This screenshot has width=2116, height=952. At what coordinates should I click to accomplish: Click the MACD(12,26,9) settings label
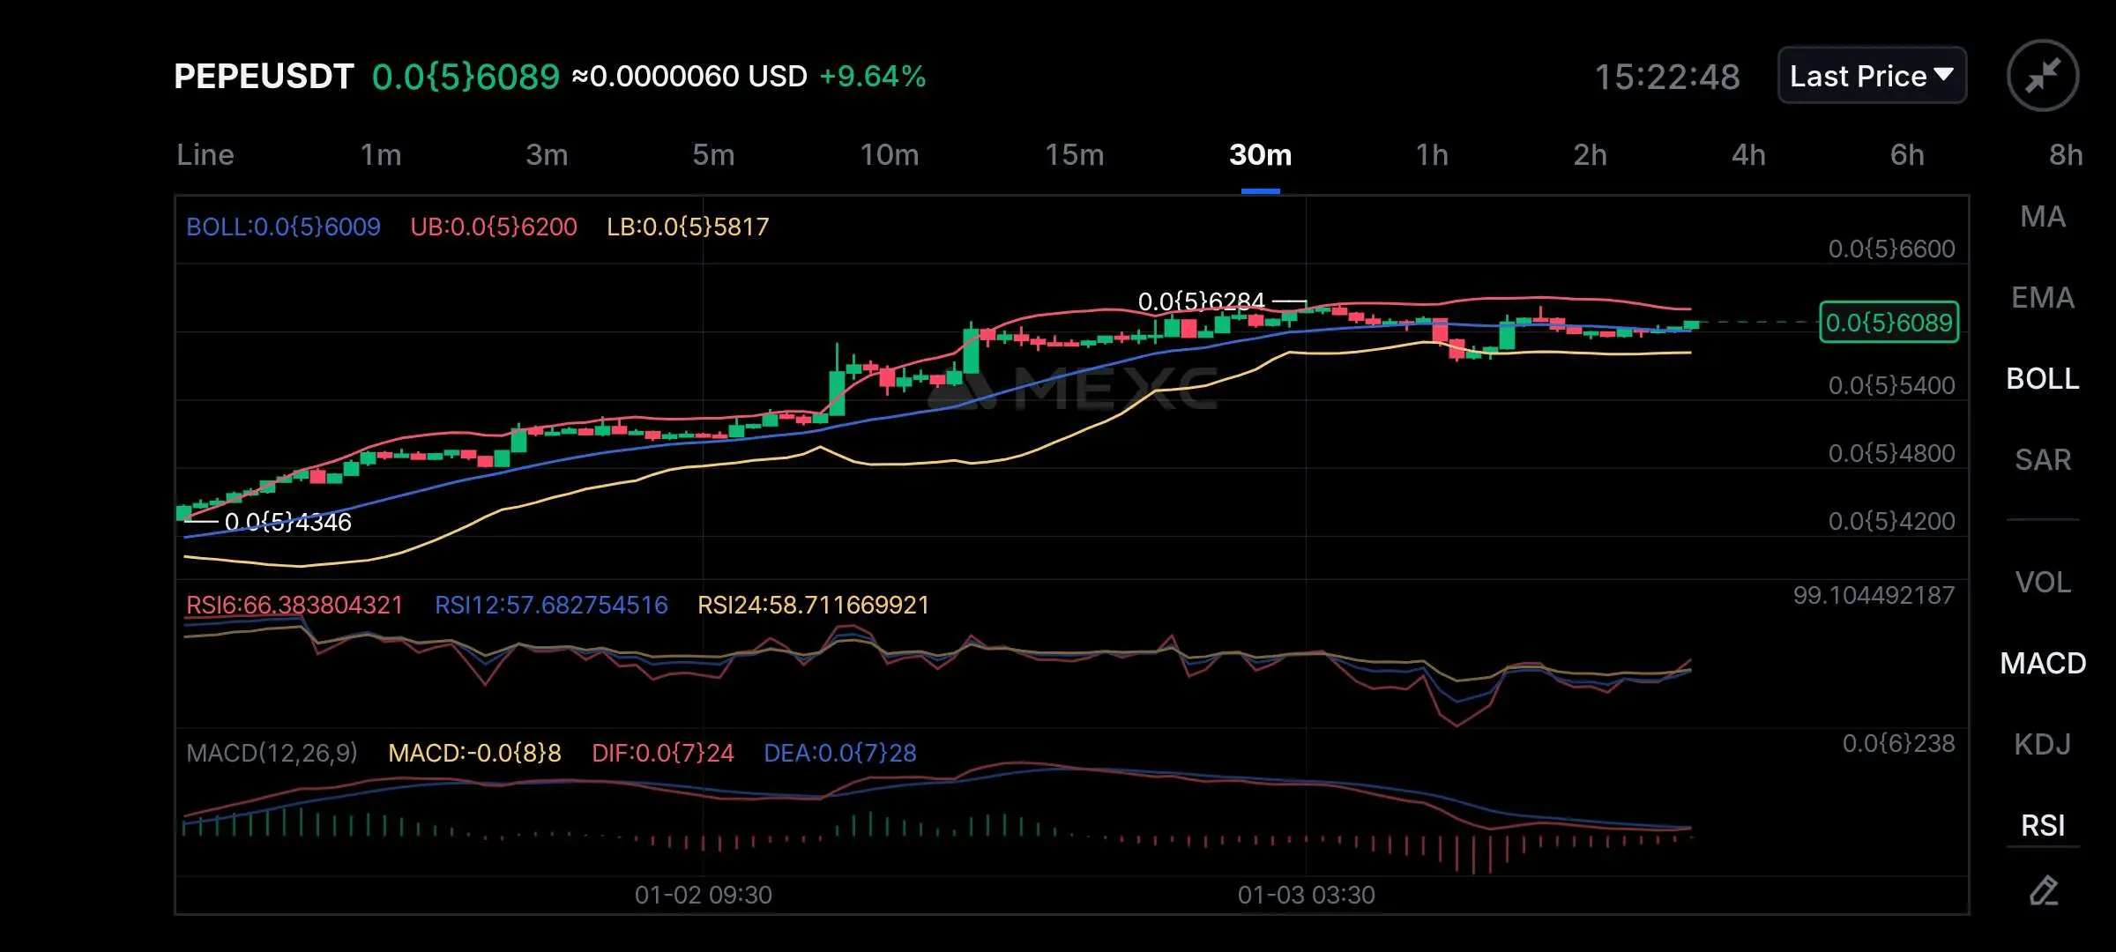click(x=272, y=753)
